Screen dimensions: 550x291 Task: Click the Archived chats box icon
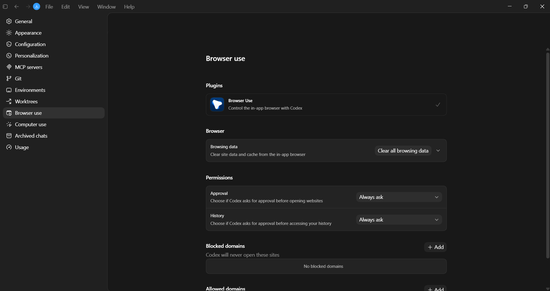[x=9, y=136]
